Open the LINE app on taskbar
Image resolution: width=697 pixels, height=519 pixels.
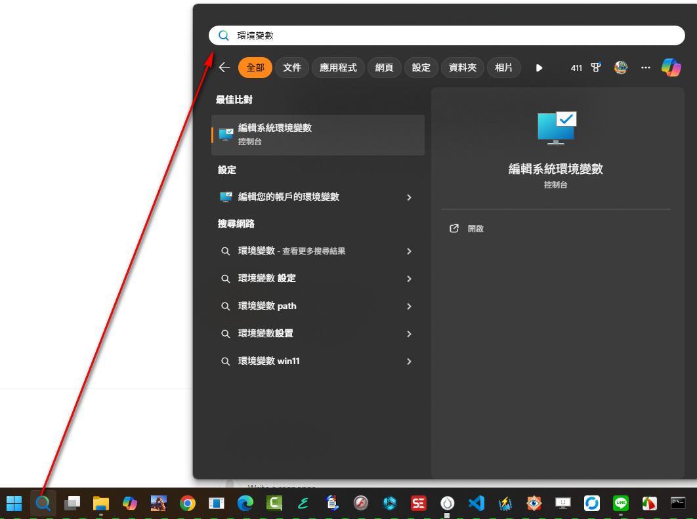click(620, 503)
